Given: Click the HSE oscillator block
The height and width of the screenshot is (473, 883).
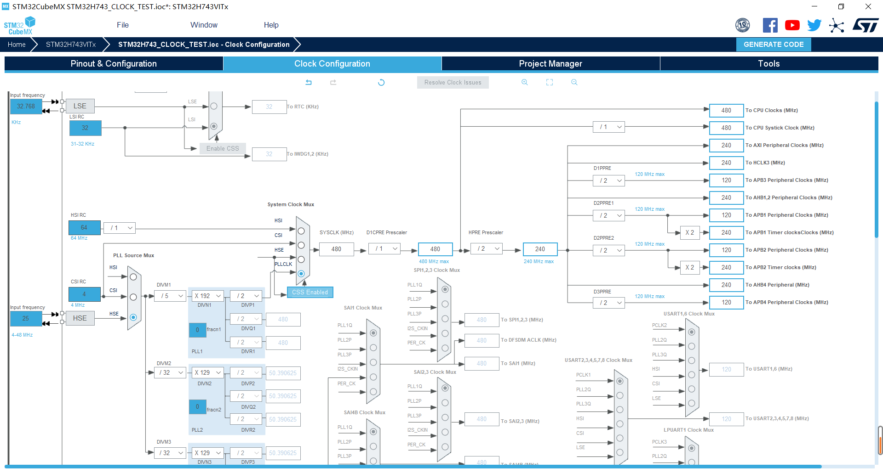Looking at the screenshot, I should tap(80, 318).
